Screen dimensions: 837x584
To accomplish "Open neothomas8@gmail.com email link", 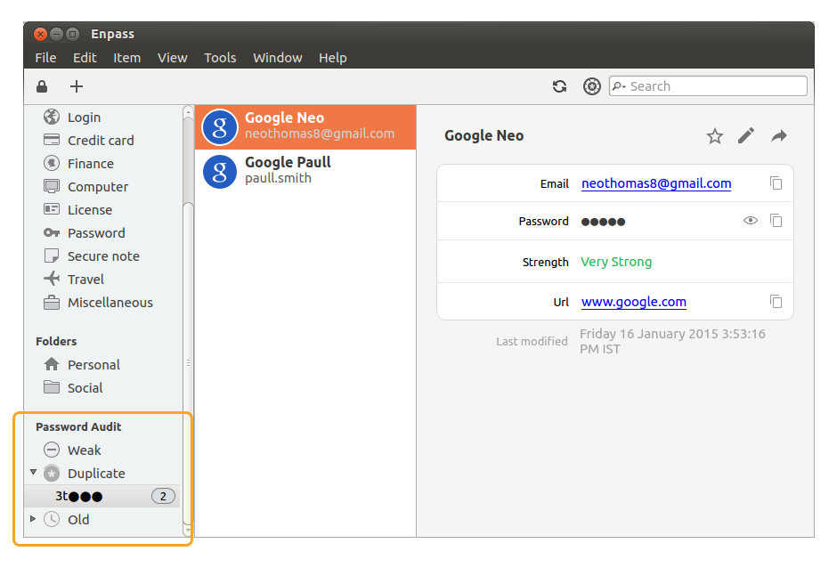I will pos(656,183).
